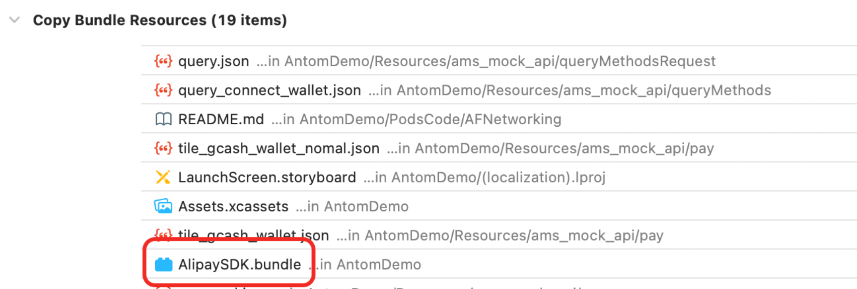Select the tile_gcash_wallet_nomal.json file name

click(279, 148)
